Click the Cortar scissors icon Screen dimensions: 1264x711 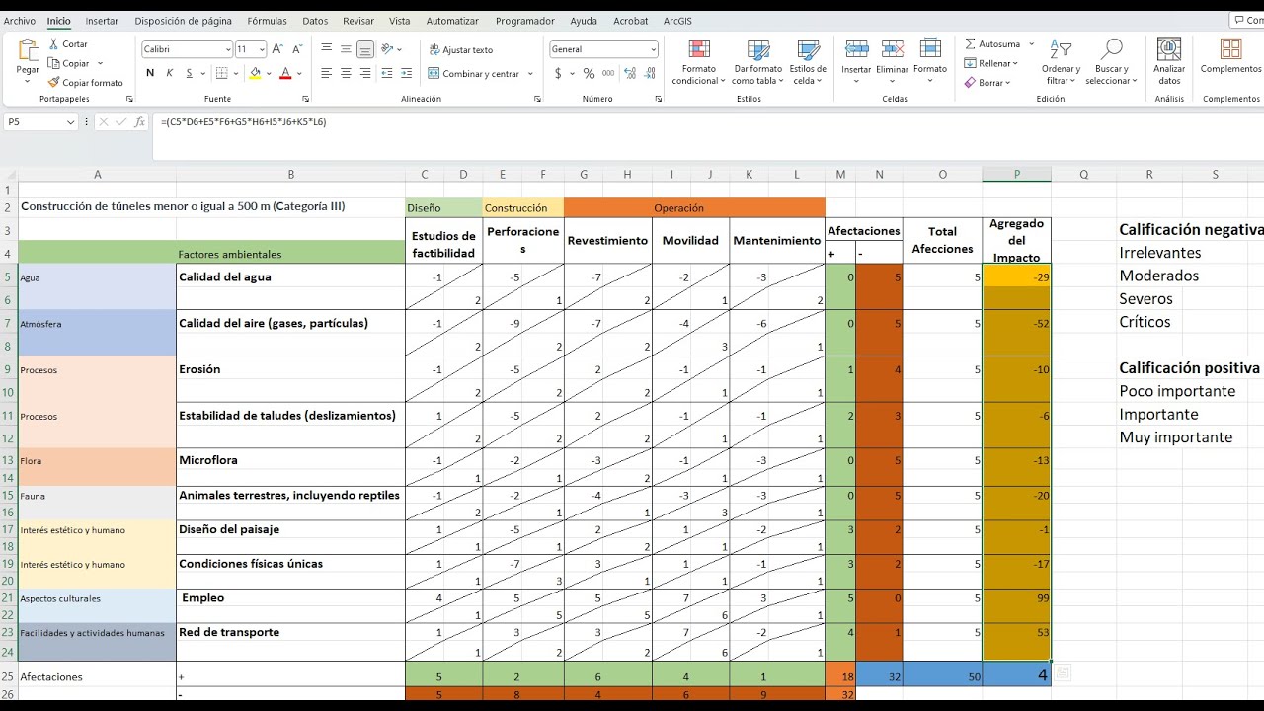coord(53,44)
